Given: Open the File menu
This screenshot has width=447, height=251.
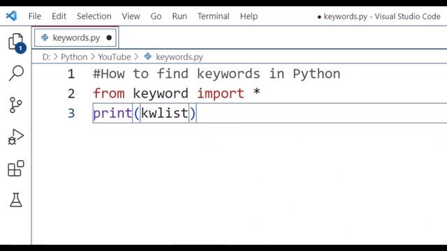Looking at the screenshot, I should tap(35, 16).
